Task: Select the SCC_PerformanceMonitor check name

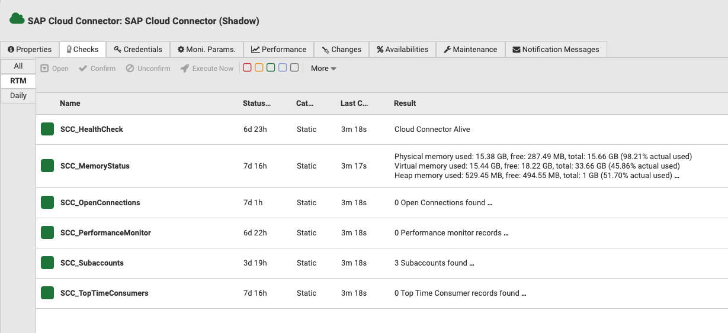Action: coord(105,233)
